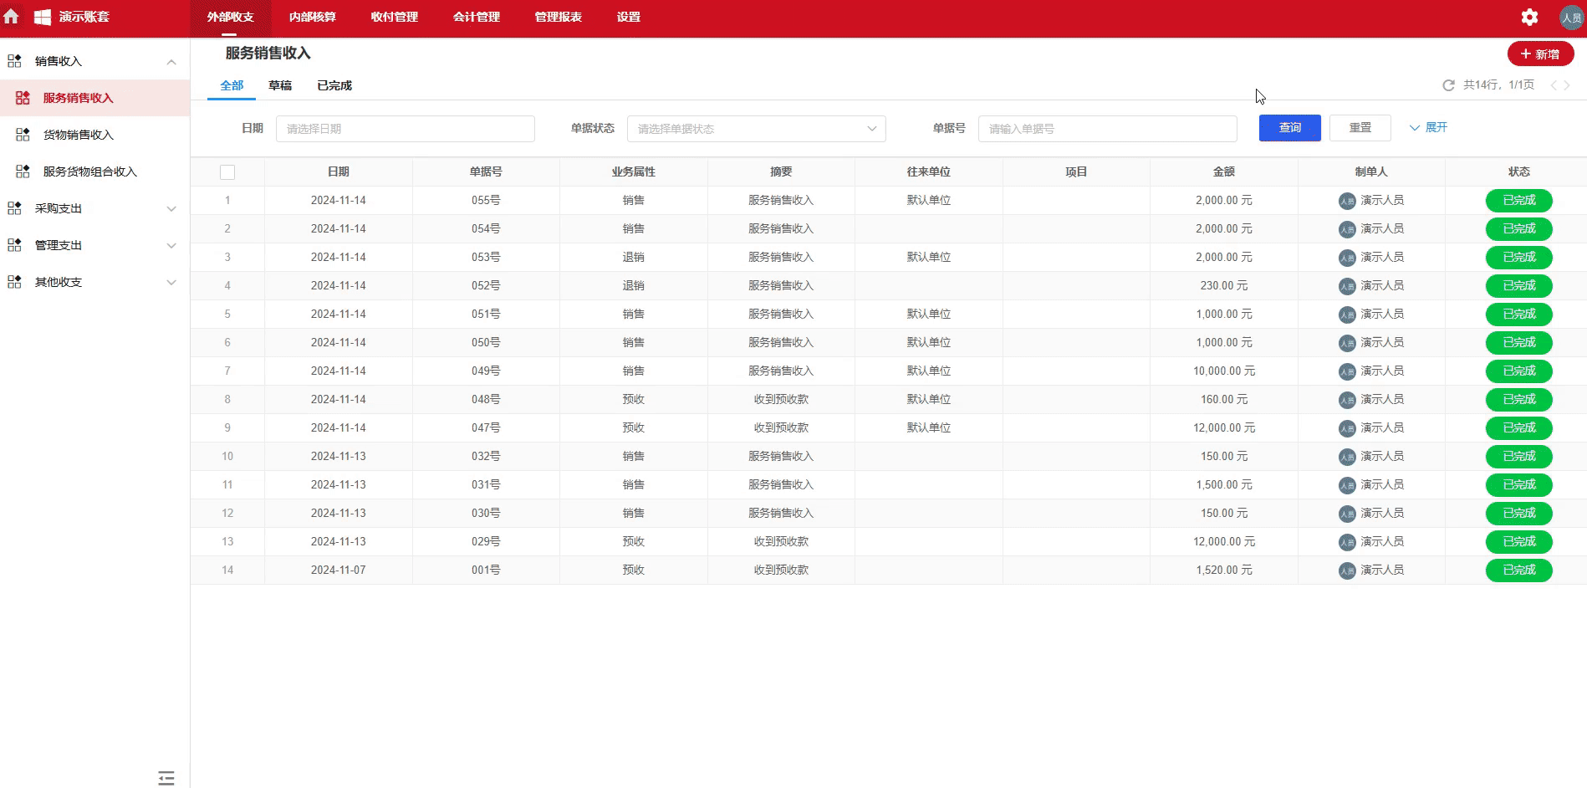Click the 新增 button to add record
The image size is (1587, 788).
click(1540, 53)
